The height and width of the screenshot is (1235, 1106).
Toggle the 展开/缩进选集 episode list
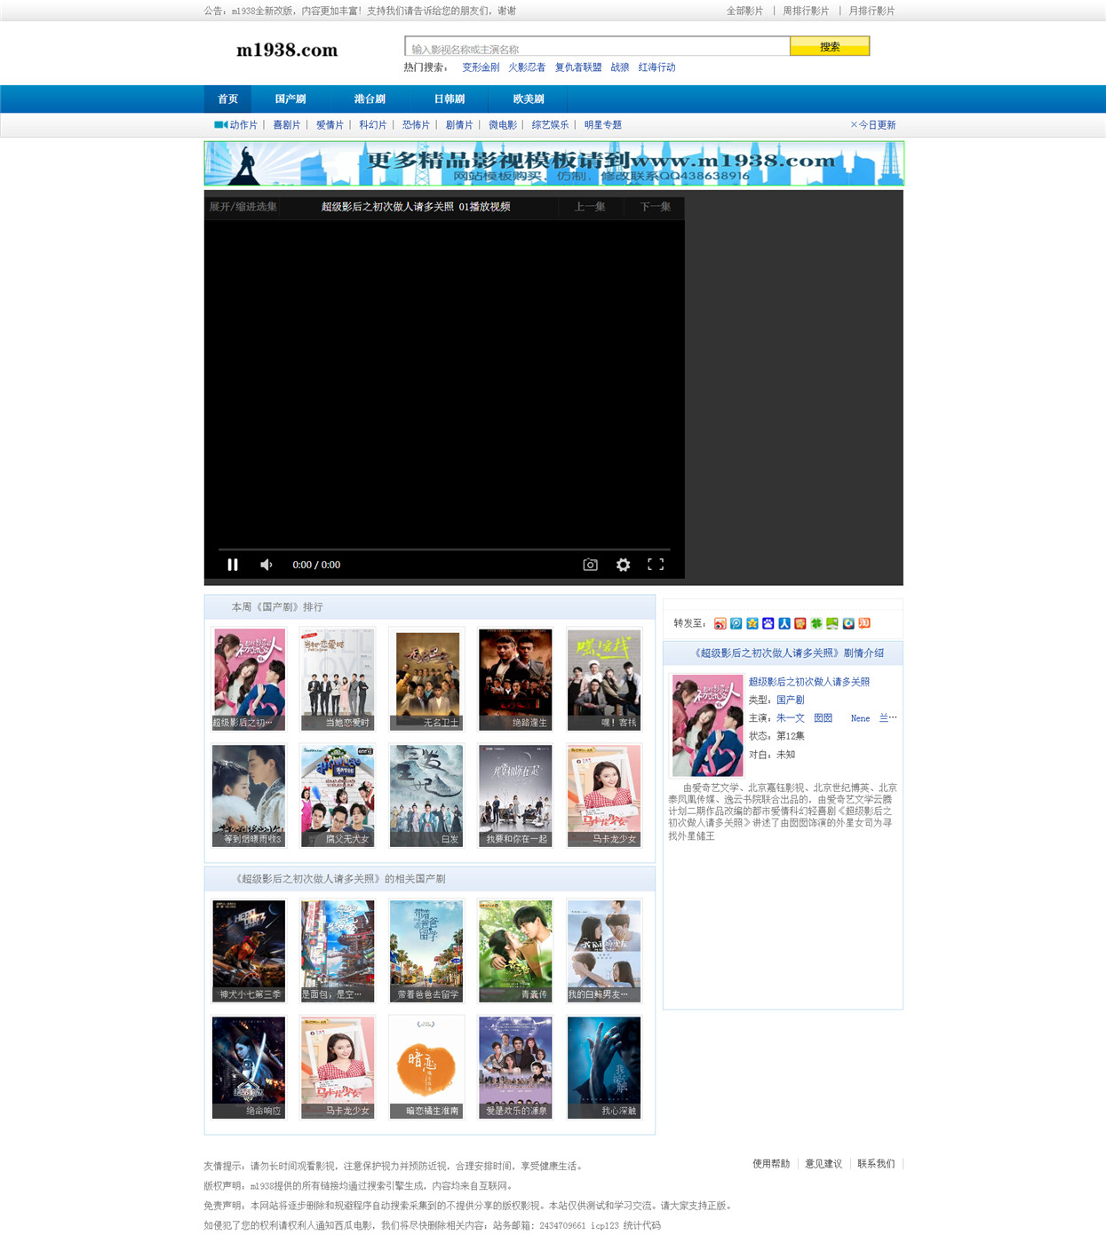[243, 207]
